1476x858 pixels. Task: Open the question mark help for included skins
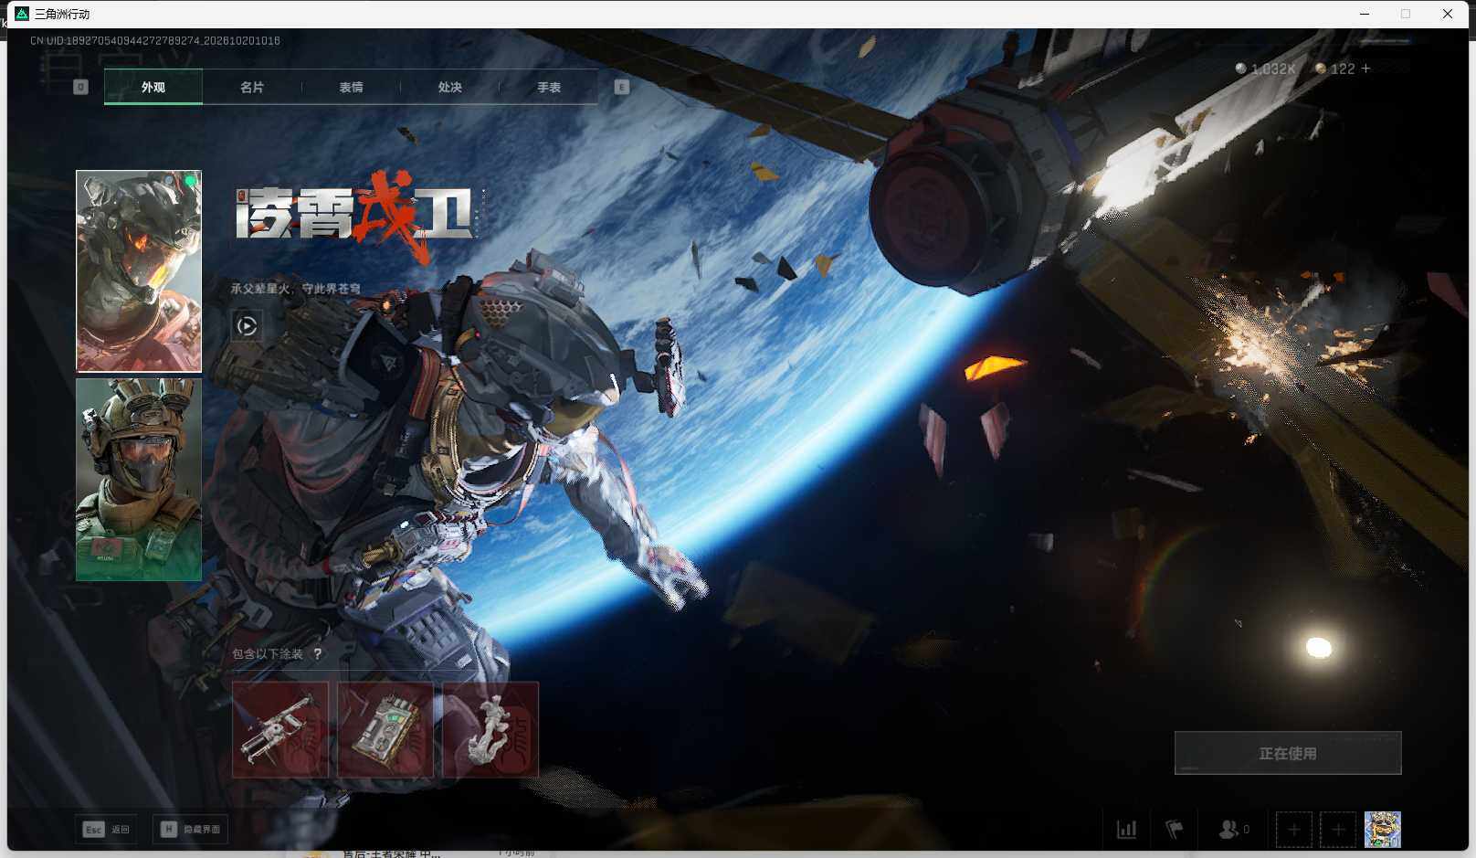pos(318,654)
